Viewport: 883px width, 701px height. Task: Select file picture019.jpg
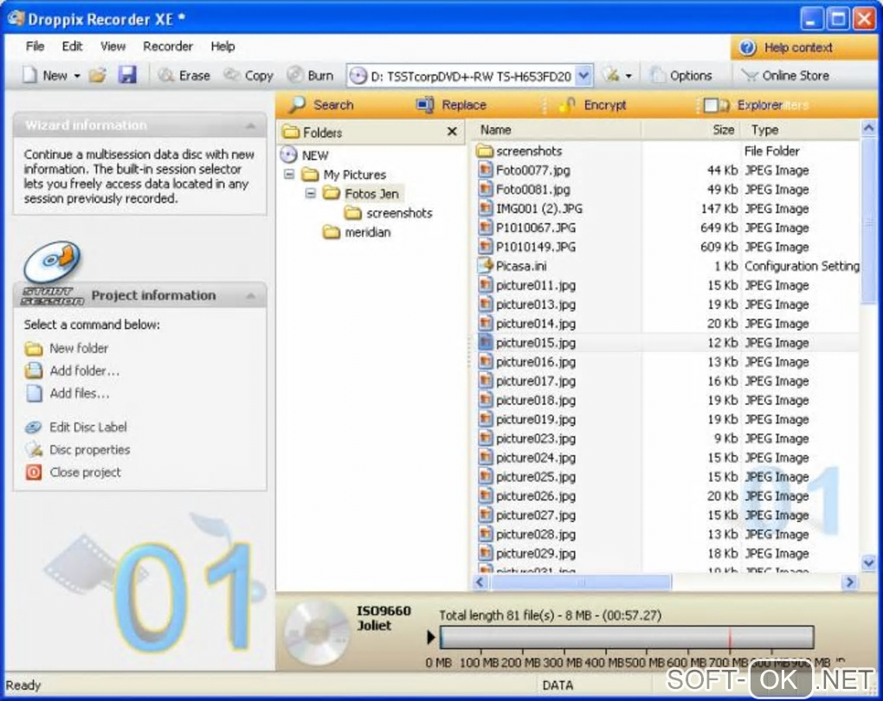pos(527,419)
